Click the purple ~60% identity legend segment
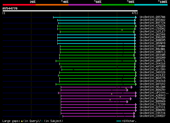 point(85,5)
